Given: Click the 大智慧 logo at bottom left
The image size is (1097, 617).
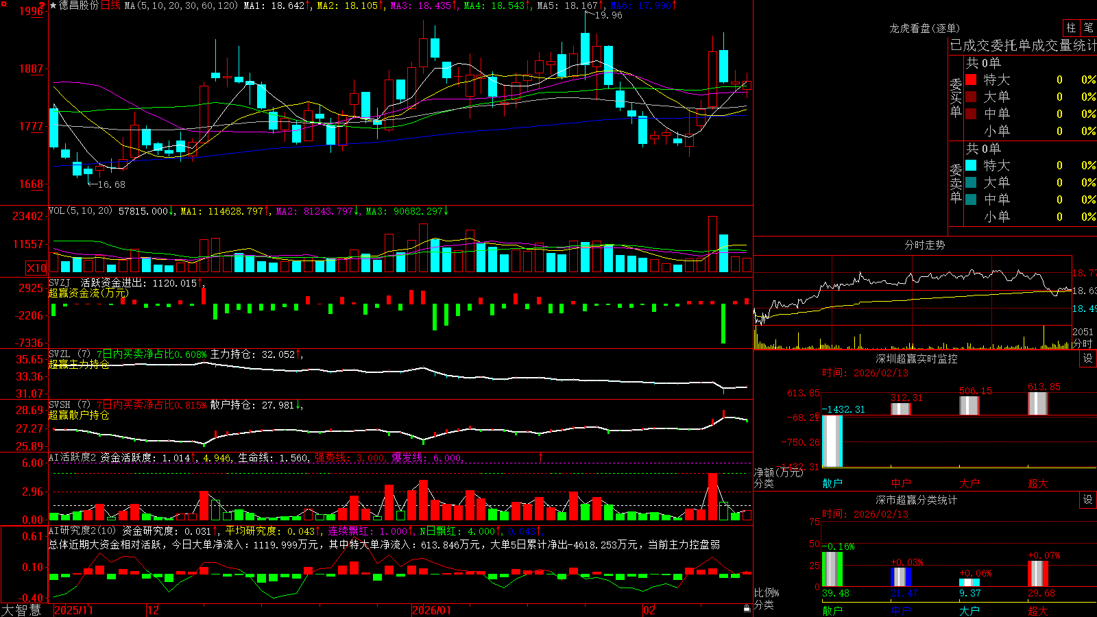Looking at the screenshot, I should coord(21,609).
